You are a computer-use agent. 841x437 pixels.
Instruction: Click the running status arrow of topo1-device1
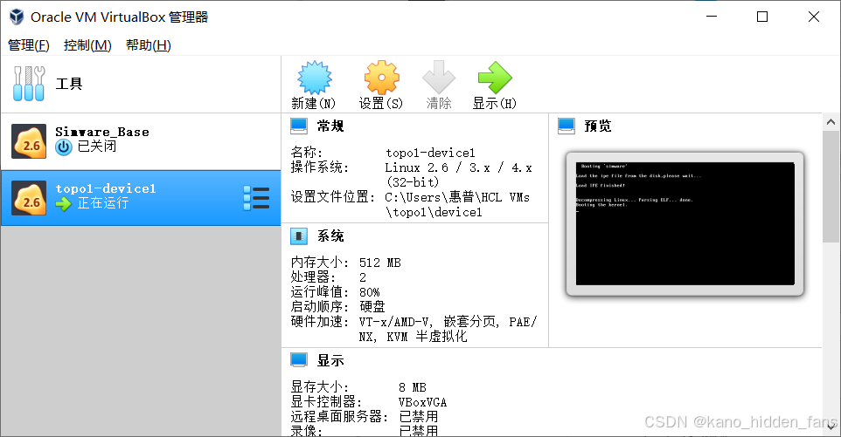(x=63, y=204)
